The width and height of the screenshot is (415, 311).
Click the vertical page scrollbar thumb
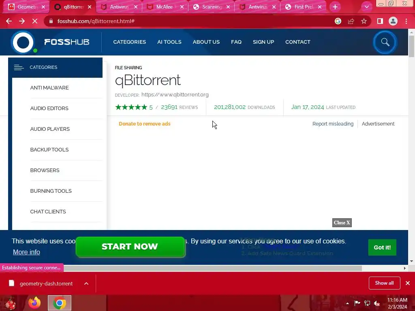pyautogui.click(x=412, y=46)
